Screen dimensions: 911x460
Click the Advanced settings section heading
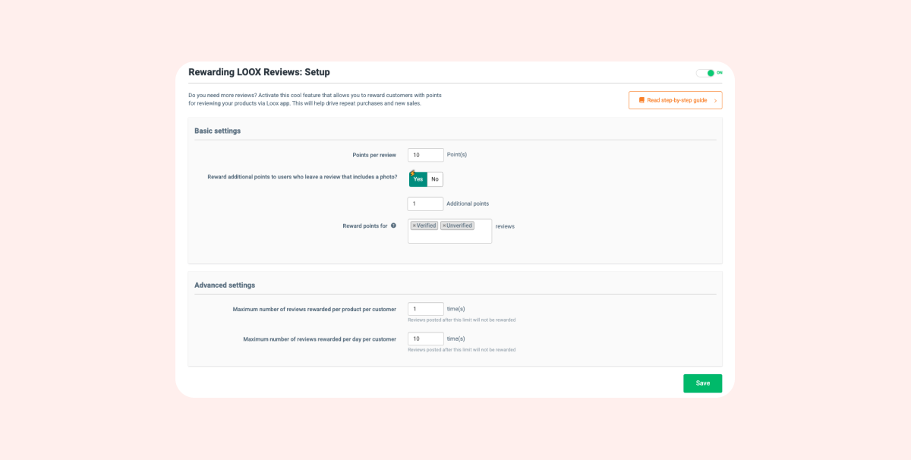tap(225, 285)
